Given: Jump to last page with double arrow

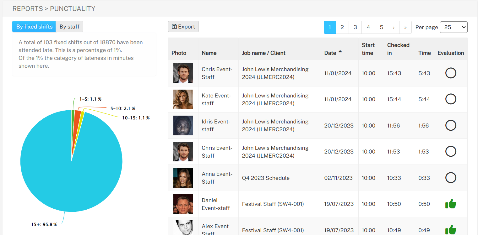Looking at the screenshot, I should pyautogui.click(x=405, y=27).
